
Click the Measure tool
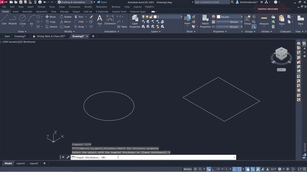(x=264, y=20)
